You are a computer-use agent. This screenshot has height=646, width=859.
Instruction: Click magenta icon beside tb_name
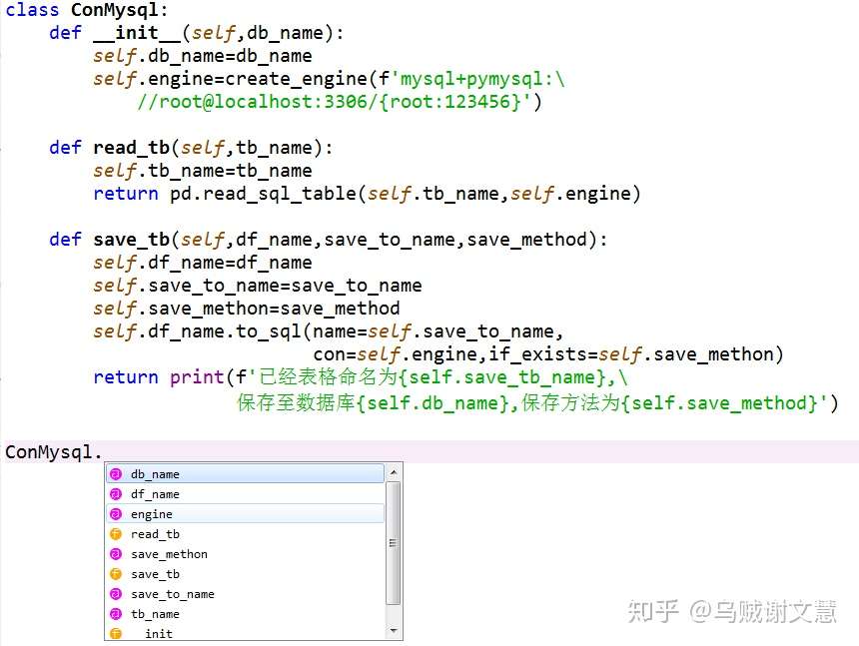click(116, 614)
